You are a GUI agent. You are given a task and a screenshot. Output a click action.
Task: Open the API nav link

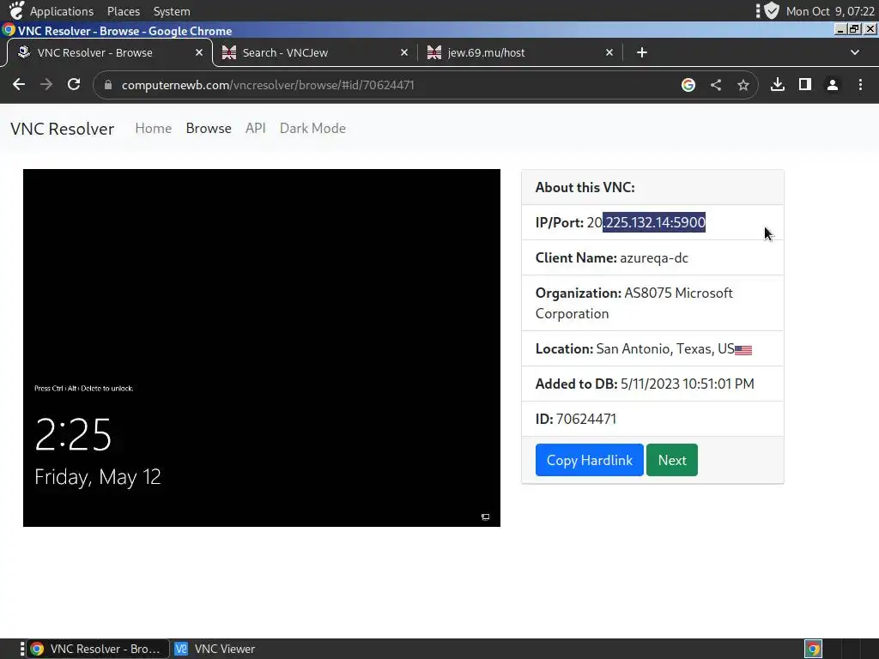point(256,129)
